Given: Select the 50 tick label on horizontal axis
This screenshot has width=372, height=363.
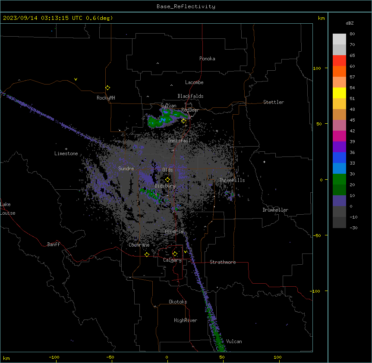Looking at the screenshot, I should pyautogui.click(x=222, y=357).
